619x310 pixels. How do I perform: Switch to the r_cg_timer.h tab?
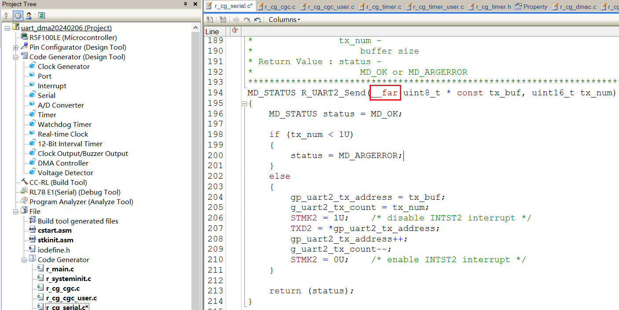click(489, 7)
